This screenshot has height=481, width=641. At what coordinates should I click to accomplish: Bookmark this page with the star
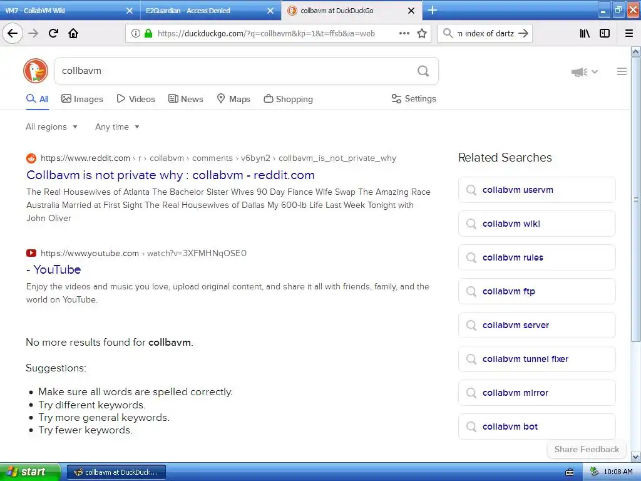(x=422, y=33)
